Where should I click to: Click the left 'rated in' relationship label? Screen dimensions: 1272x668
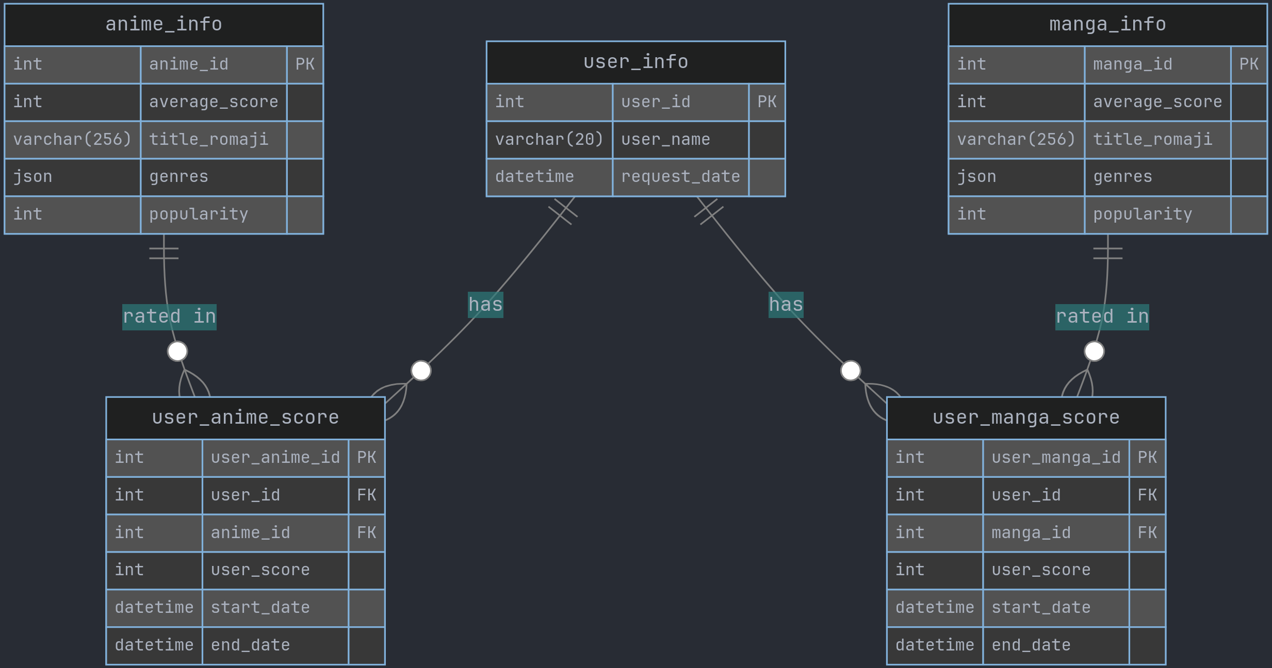(169, 316)
